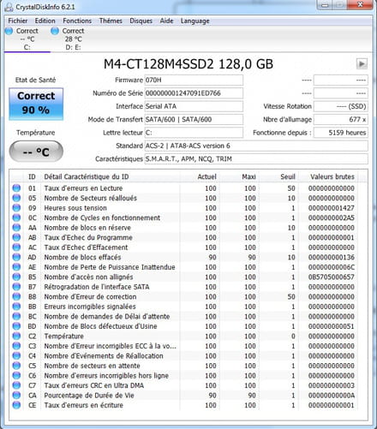Click status icon for Heures sous tension
The height and width of the screenshot is (429, 377).
(16, 207)
